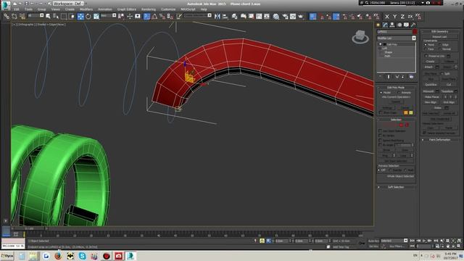Open the Select by Name dialog
The image size is (464, 261).
click(56, 17)
